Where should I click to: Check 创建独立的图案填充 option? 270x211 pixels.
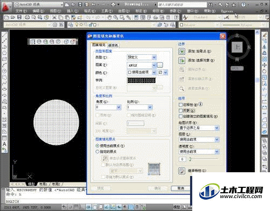(x=180, y=116)
